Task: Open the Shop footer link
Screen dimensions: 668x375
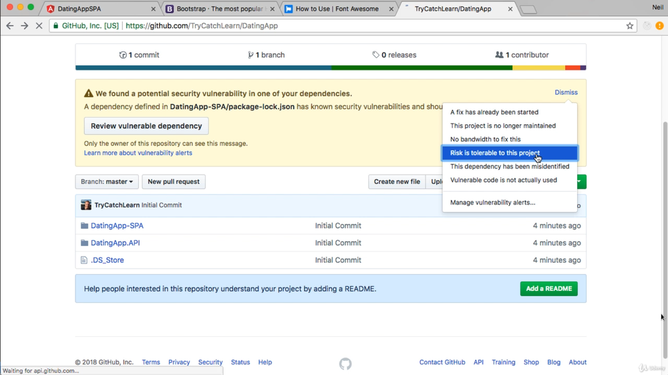Action: pos(531,362)
